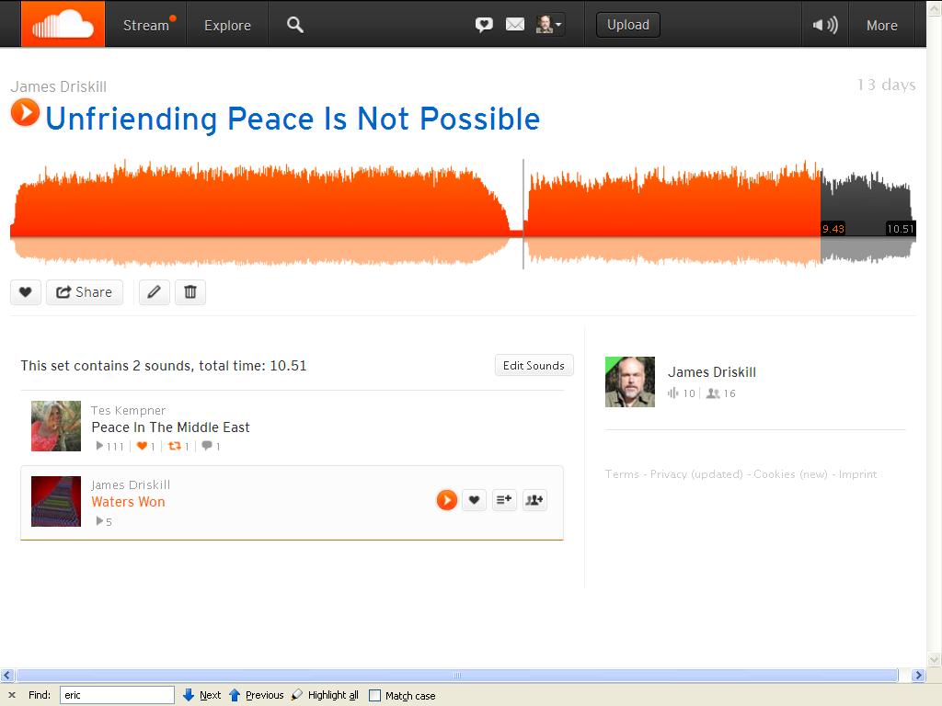Click the Find text field containing eric
The image size is (942, 706).
pyautogui.click(x=117, y=695)
